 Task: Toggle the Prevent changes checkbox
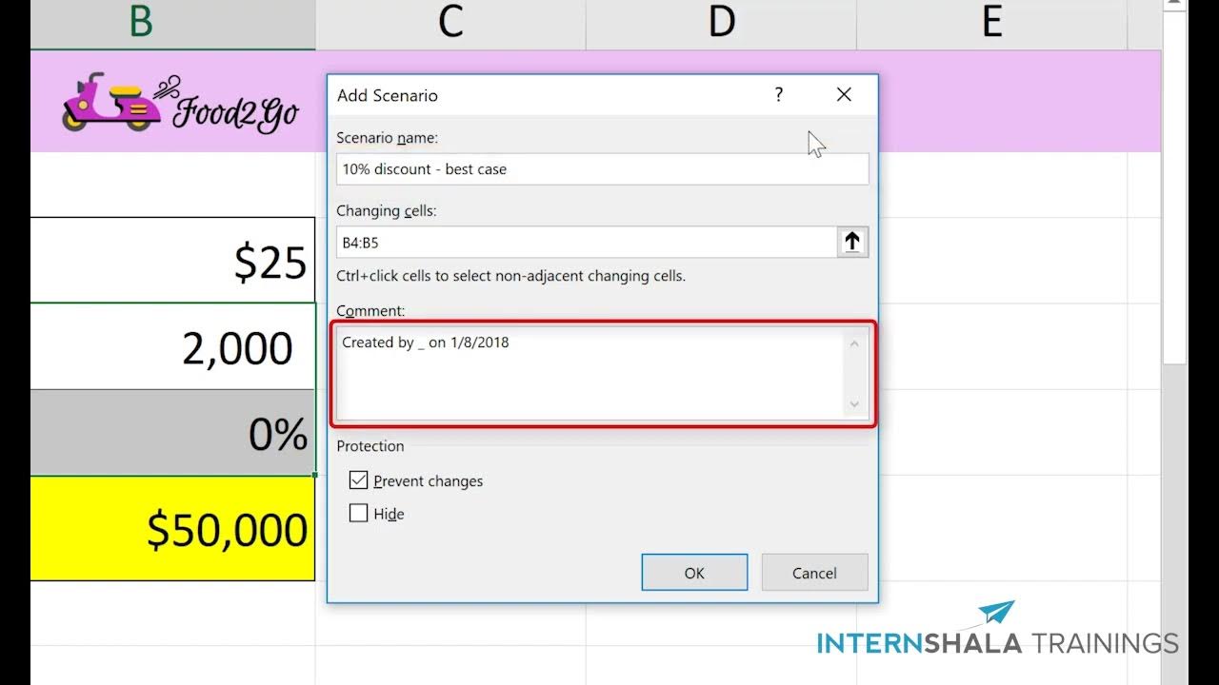tap(359, 480)
